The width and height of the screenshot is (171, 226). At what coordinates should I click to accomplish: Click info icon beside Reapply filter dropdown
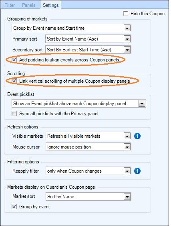tap(137, 171)
